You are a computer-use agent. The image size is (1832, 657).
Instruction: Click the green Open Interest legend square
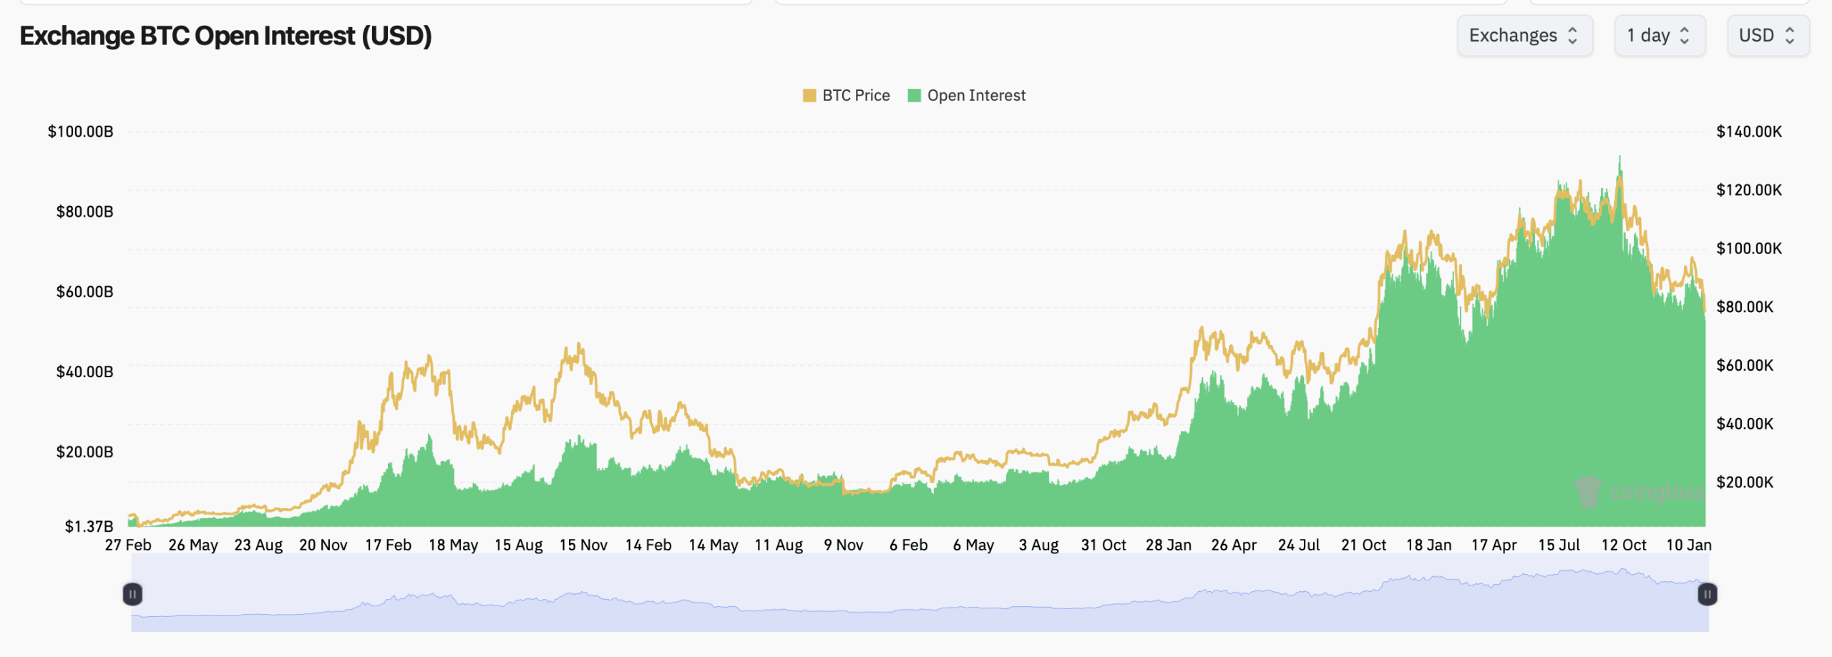(x=914, y=95)
